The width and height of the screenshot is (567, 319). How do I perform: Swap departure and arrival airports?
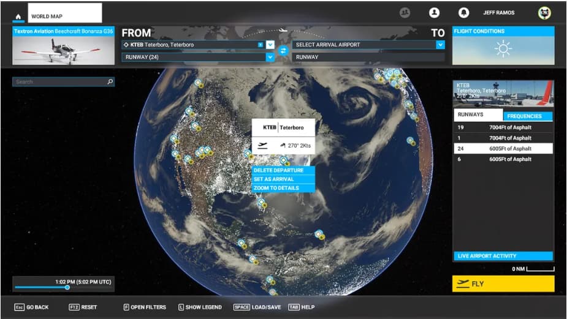283,51
